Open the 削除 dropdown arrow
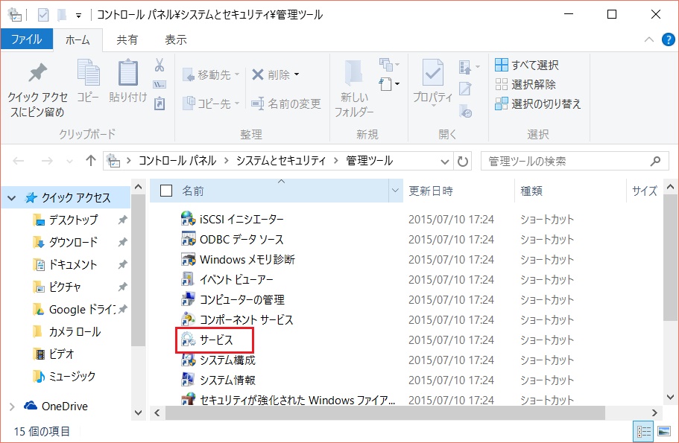 point(297,74)
